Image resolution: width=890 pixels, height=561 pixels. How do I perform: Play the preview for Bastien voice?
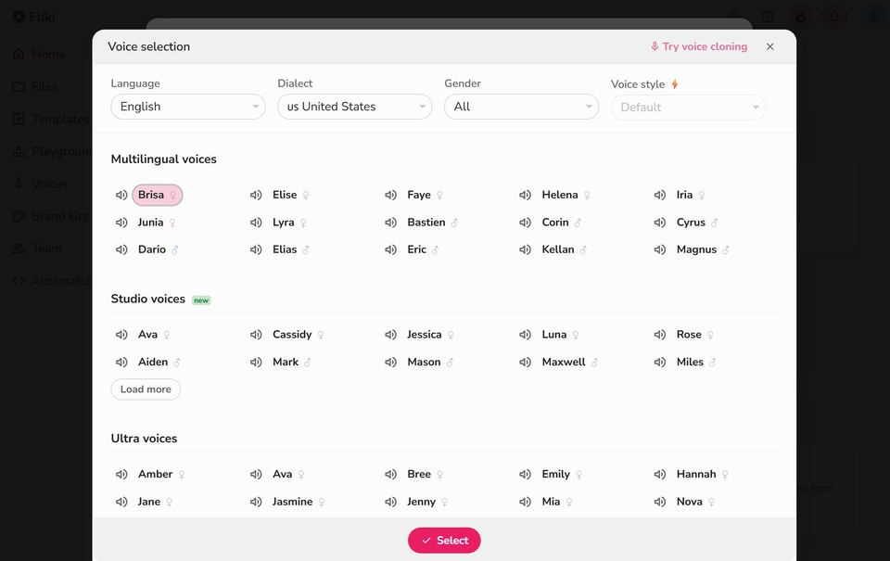[x=390, y=223]
